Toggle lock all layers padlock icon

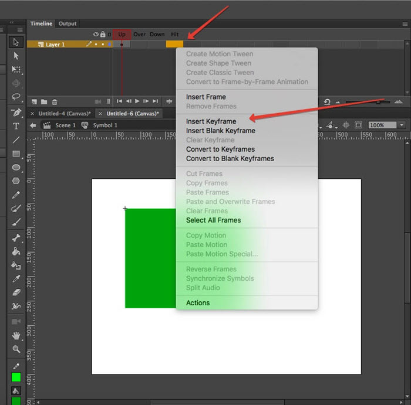pyautogui.click(x=103, y=35)
